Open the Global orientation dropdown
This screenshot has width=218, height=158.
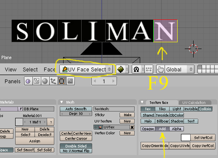pos(179,69)
